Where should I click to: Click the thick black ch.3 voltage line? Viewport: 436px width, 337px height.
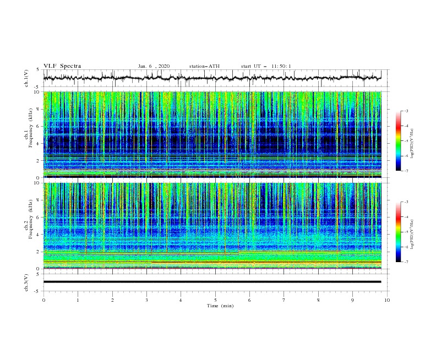(212, 282)
